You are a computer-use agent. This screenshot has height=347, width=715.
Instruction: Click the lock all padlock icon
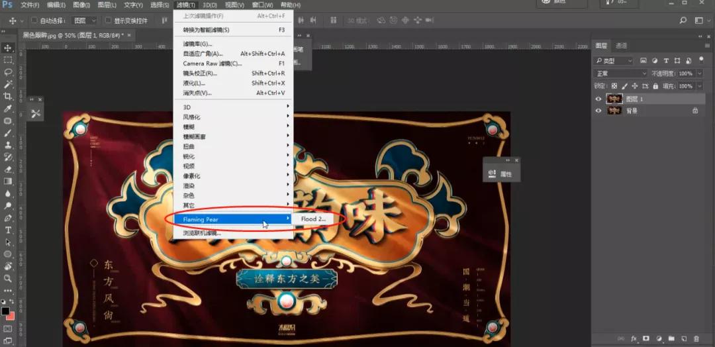click(x=655, y=85)
